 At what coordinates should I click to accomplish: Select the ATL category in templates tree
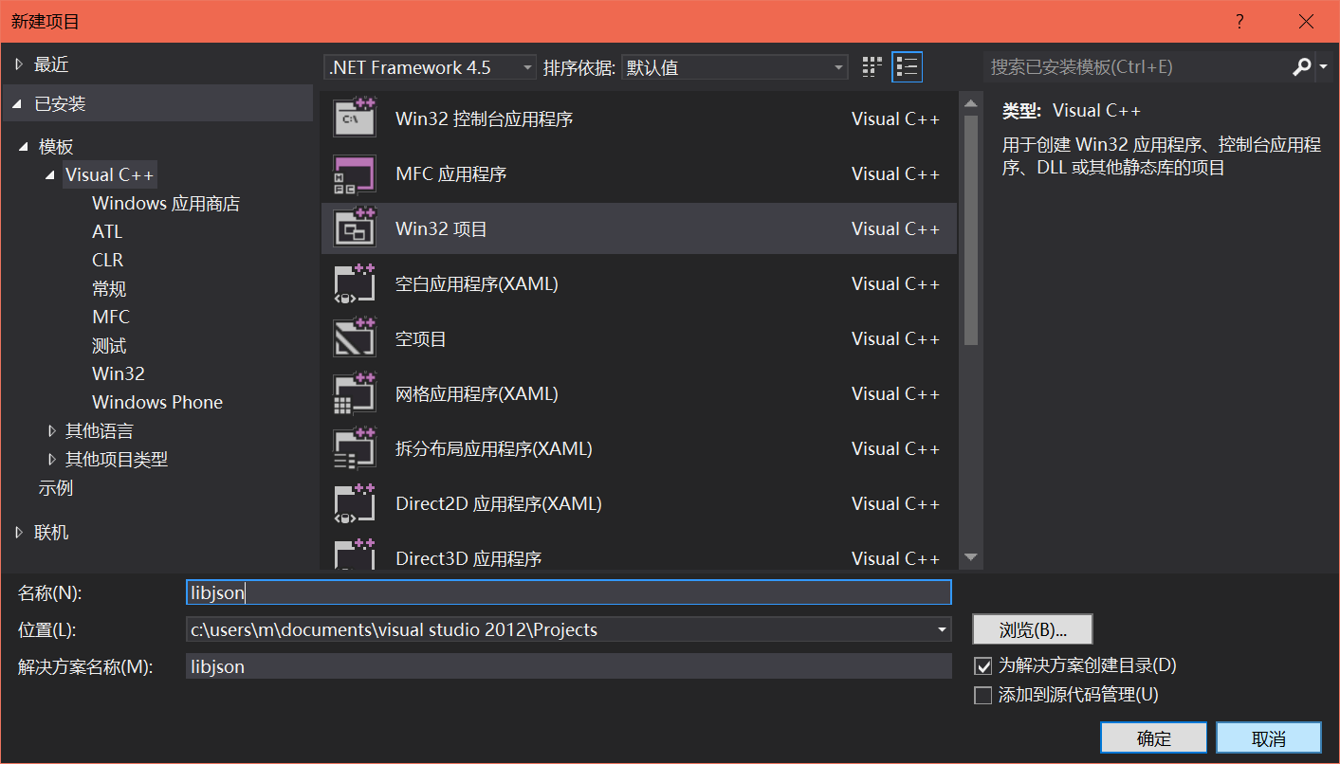tap(107, 231)
